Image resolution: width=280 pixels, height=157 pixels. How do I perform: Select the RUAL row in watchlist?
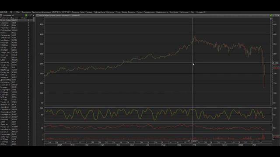pos(17,25)
